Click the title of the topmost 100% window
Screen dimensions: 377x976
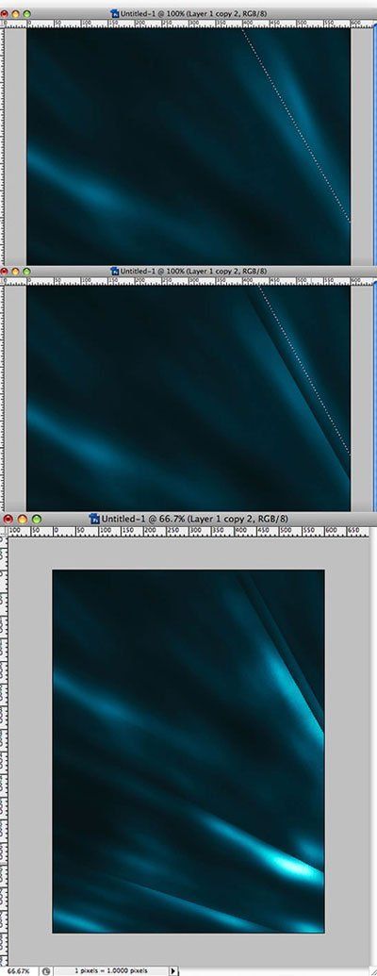[193, 12]
